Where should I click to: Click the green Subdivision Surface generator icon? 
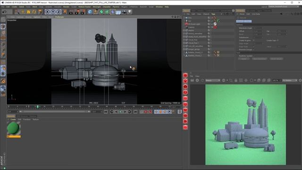click(x=101, y=12)
